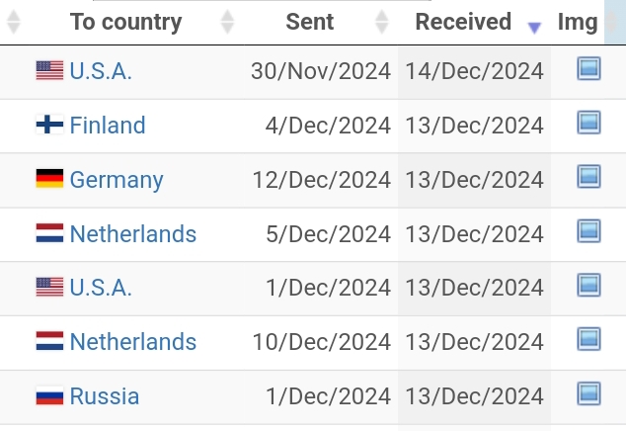Open the Germany country link
The height and width of the screenshot is (431, 626).
117,180
